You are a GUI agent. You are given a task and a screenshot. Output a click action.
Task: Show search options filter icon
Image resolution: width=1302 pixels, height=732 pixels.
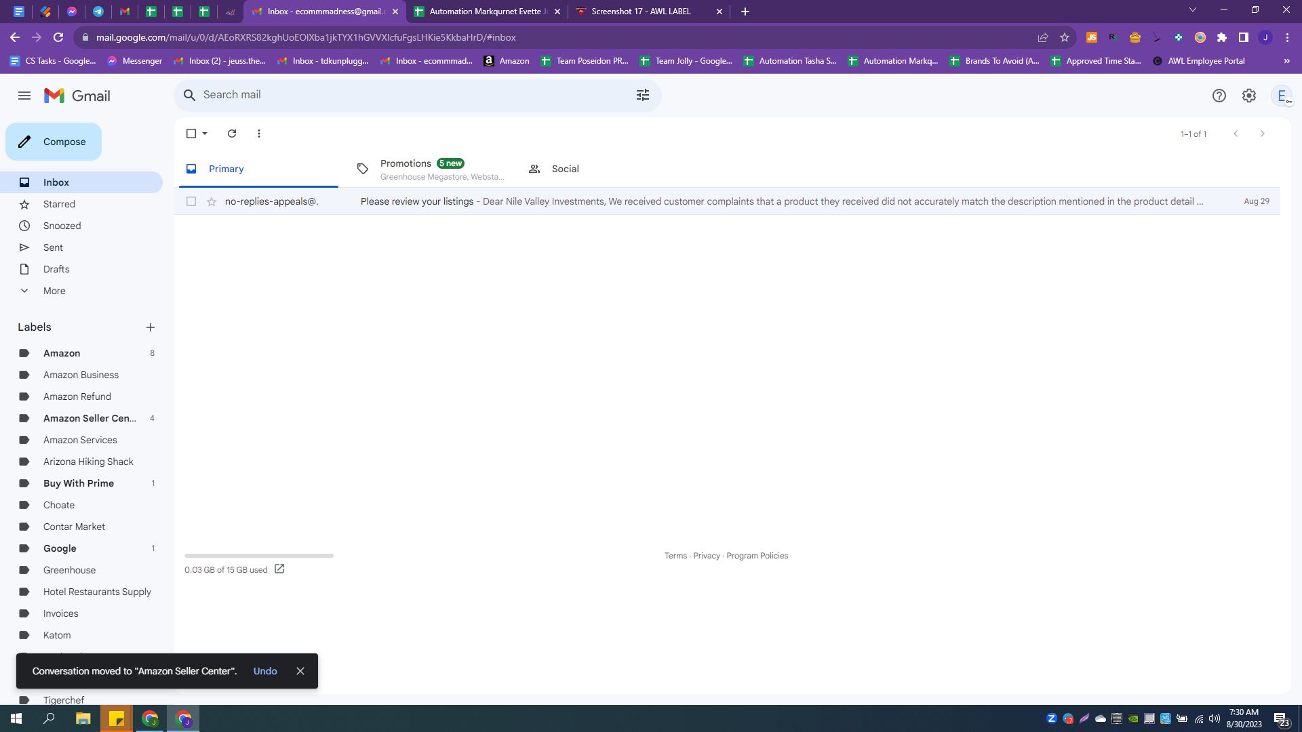643,95
